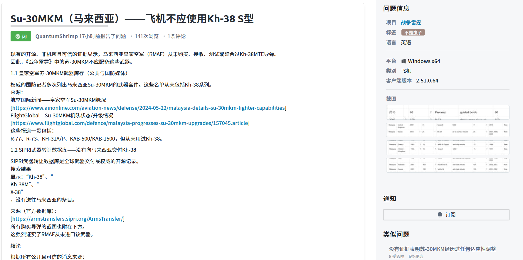523x260 pixels.
Task: Open the third screenshot thumbnail
Action: tap(447, 148)
